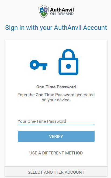Click the blue key icon

coord(39,65)
